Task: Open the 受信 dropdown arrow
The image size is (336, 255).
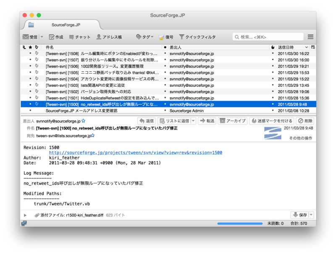Action: (42, 37)
